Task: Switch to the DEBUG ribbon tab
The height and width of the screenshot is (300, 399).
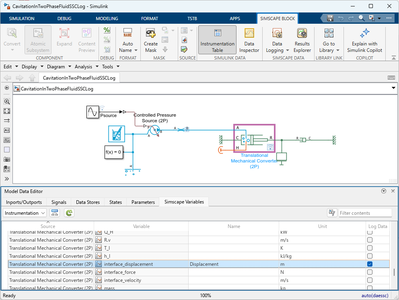Action: coord(64,18)
